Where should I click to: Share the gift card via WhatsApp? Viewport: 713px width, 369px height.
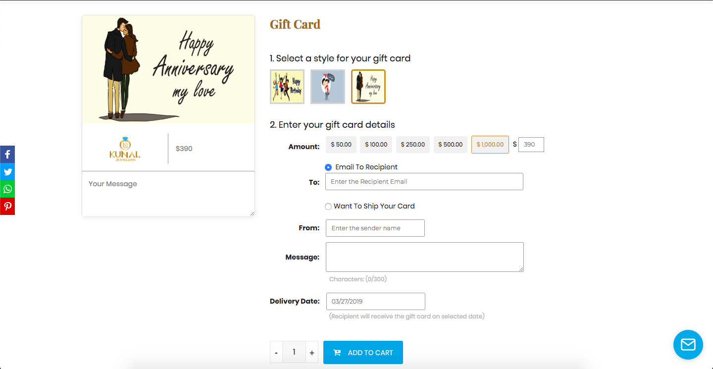[x=7, y=189]
